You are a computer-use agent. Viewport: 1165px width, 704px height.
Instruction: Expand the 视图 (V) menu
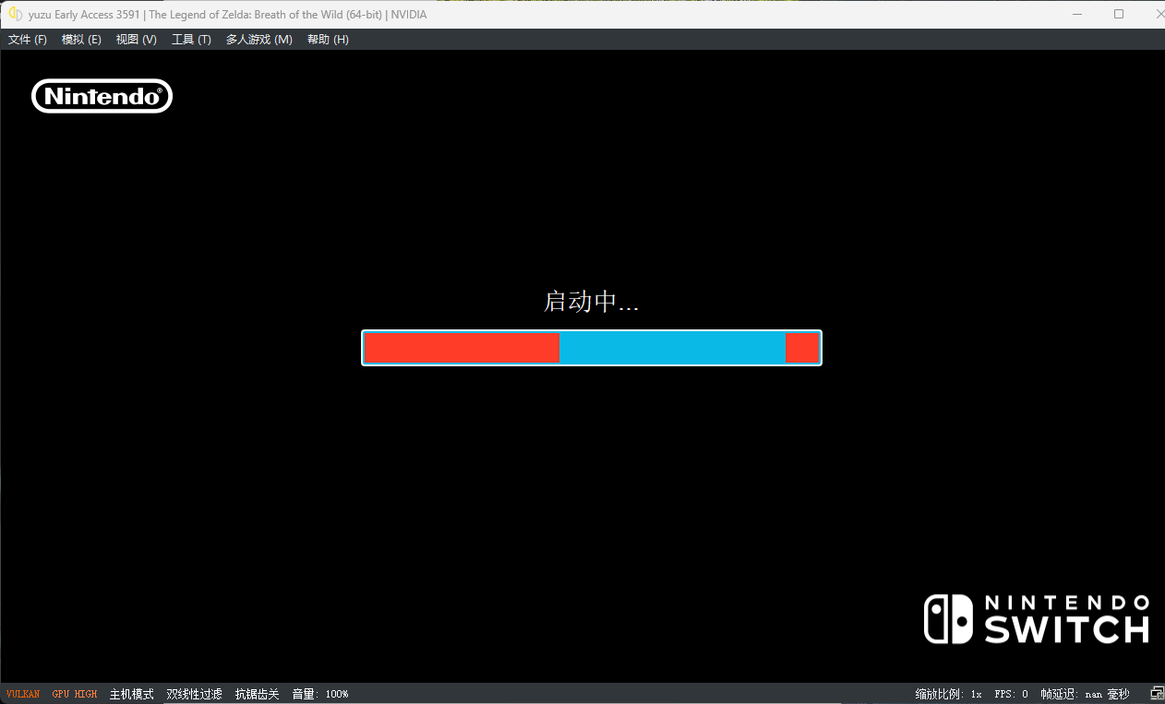[x=136, y=40]
